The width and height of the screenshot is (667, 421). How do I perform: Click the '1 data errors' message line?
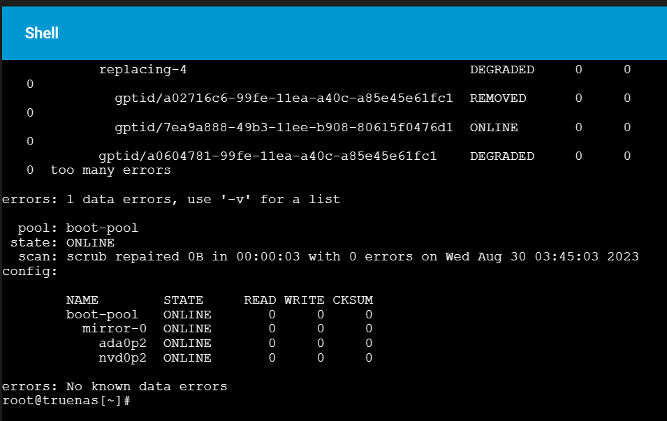point(171,199)
